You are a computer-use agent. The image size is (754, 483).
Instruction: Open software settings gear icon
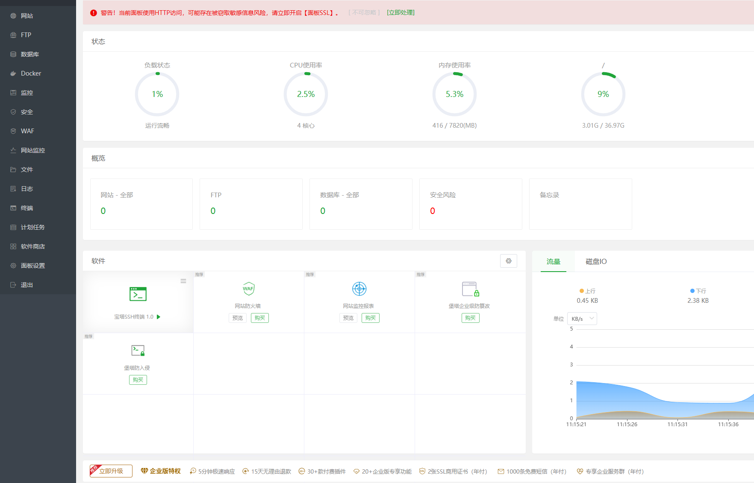click(x=509, y=261)
